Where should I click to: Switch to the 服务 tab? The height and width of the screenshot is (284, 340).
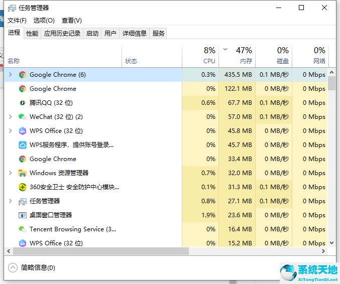point(158,33)
